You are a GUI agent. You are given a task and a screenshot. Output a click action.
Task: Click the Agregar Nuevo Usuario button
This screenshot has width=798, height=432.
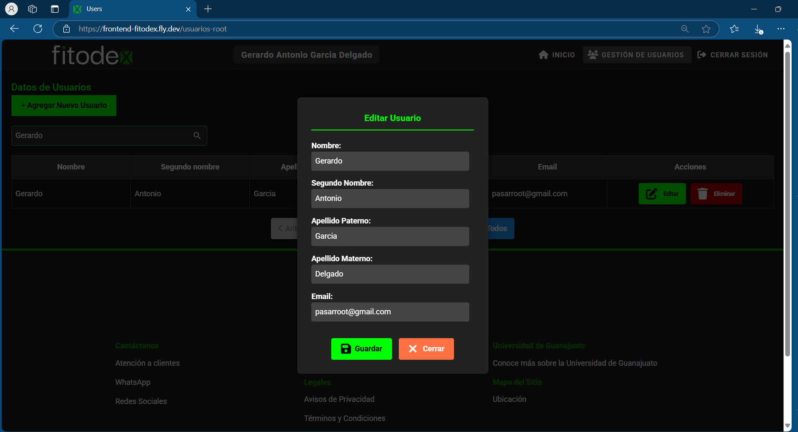coord(64,105)
